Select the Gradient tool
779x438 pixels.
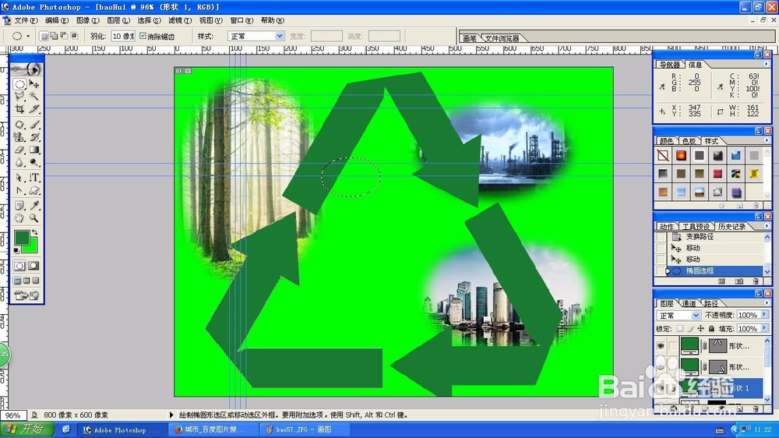[33, 149]
